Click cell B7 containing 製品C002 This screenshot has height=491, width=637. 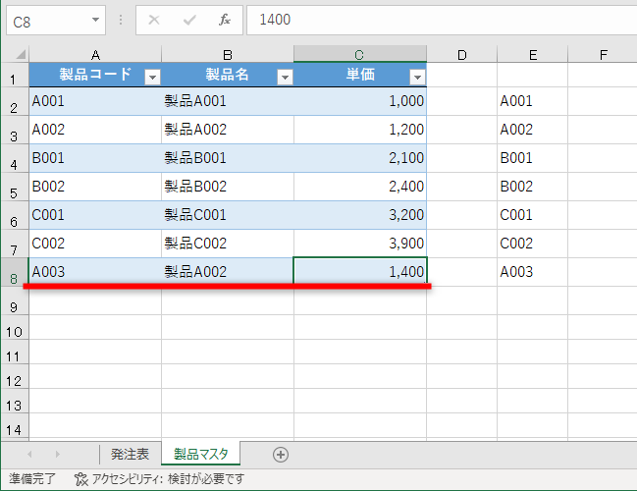pos(228,244)
